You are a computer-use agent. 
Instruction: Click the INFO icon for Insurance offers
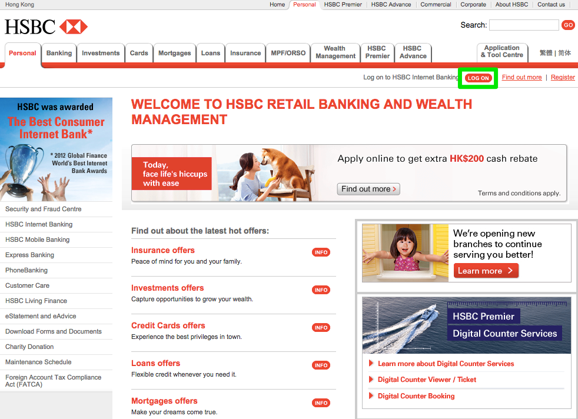coord(321,252)
